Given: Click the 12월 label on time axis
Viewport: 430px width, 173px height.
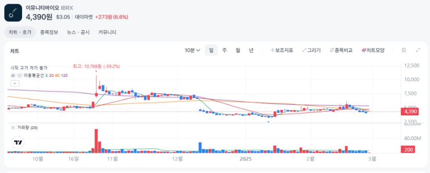Looking at the screenshot, I should (x=178, y=158).
